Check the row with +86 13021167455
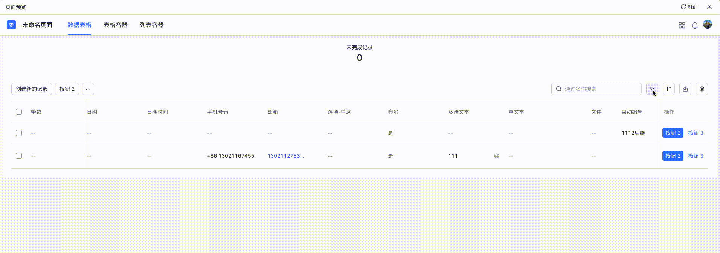This screenshot has width=720, height=253. point(19,156)
